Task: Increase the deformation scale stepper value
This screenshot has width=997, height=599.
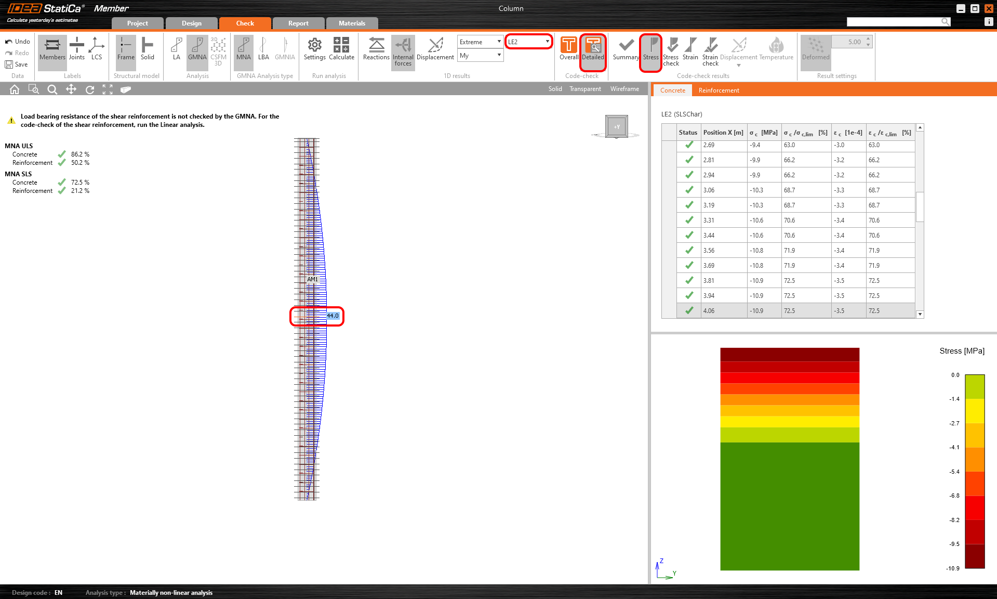Action: 868,38
